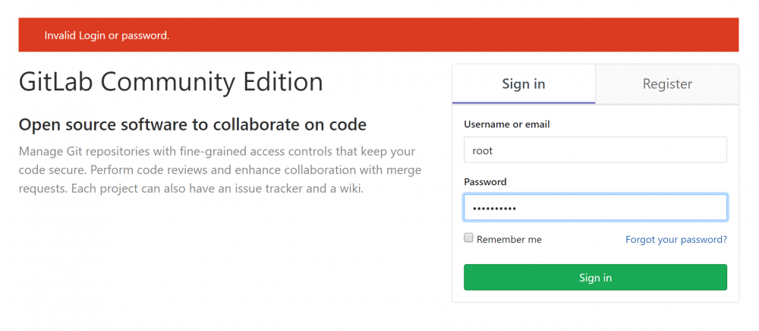Click the 'Invalid Login or password.' alert text

coord(106,36)
